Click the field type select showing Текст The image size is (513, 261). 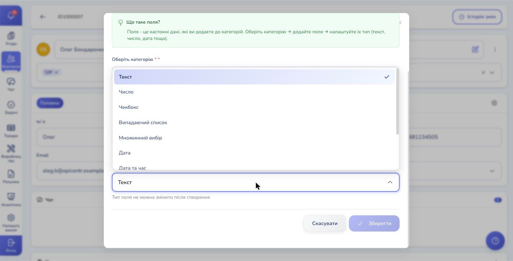click(x=255, y=182)
